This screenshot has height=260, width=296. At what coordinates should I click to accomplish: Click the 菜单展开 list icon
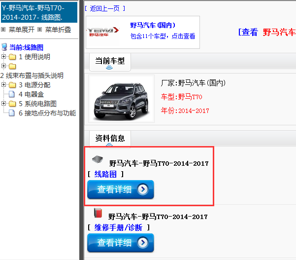click(3, 30)
